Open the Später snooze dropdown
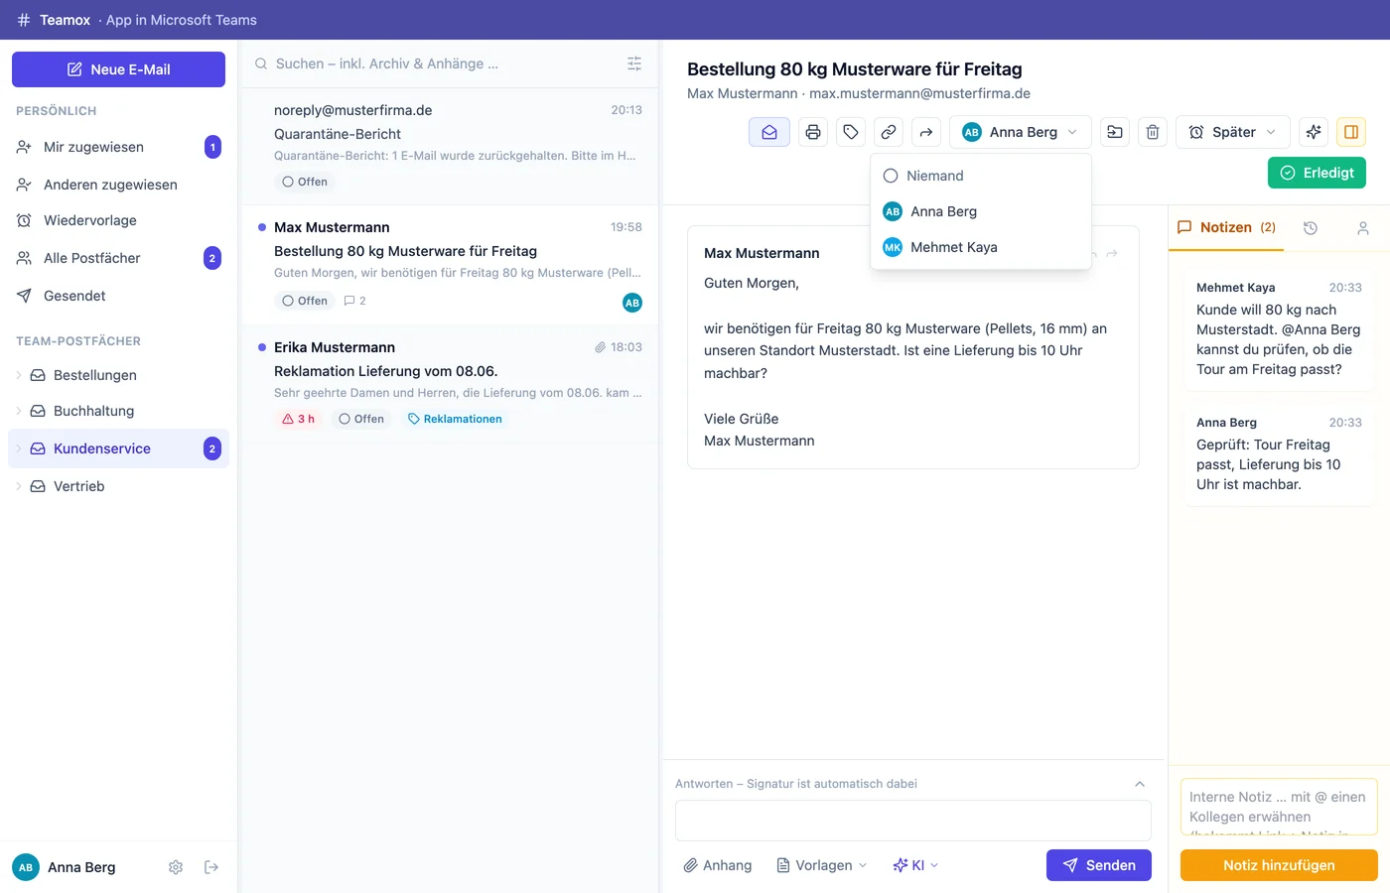This screenshot has height=893, width=1390. coord(1233,132)
